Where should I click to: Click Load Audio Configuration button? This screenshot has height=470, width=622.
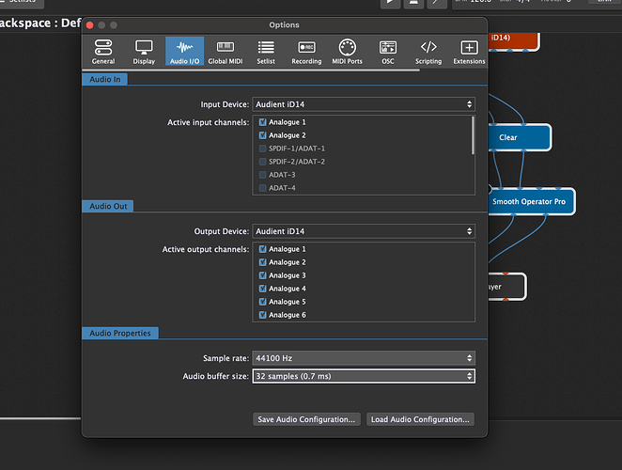pos(420,419)
